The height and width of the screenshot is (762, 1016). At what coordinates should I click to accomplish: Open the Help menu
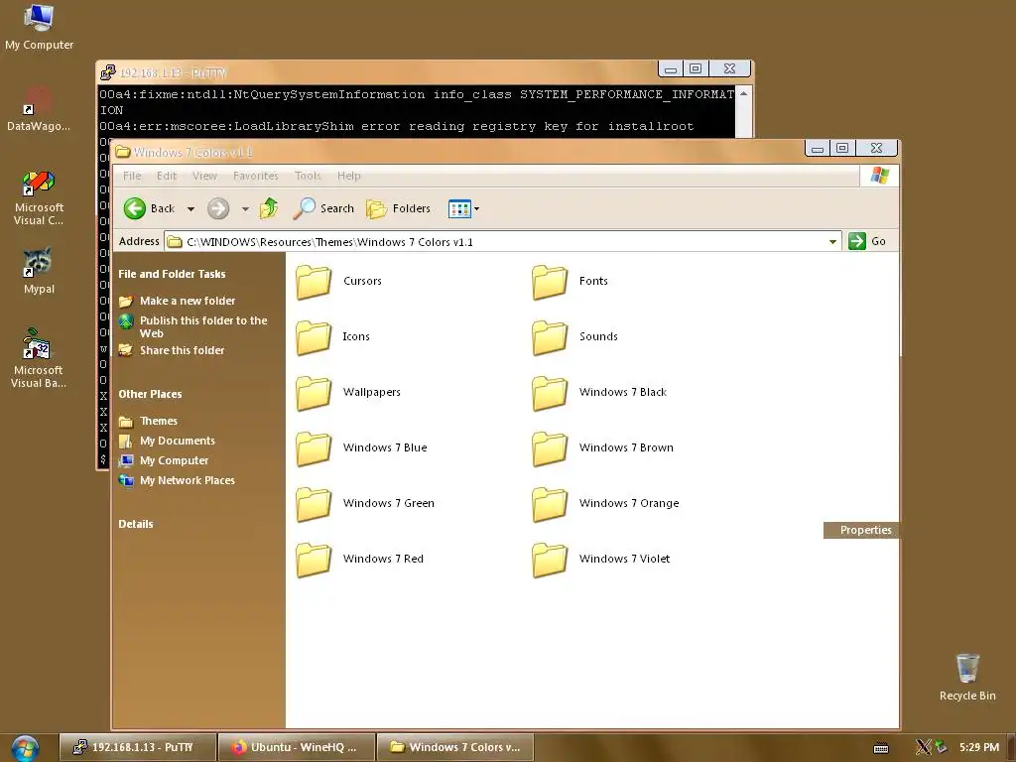(x=348, y=176)
